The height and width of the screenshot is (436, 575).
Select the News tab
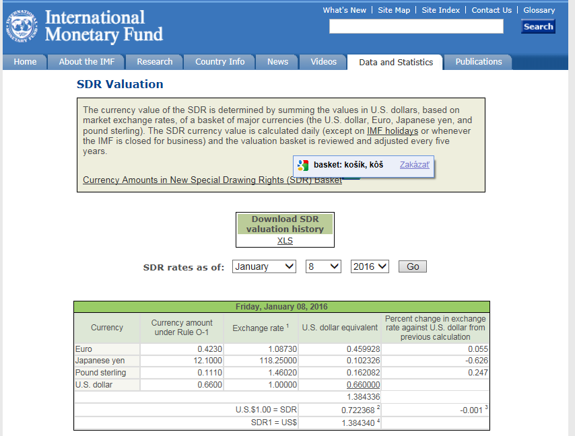coord(277,62)
